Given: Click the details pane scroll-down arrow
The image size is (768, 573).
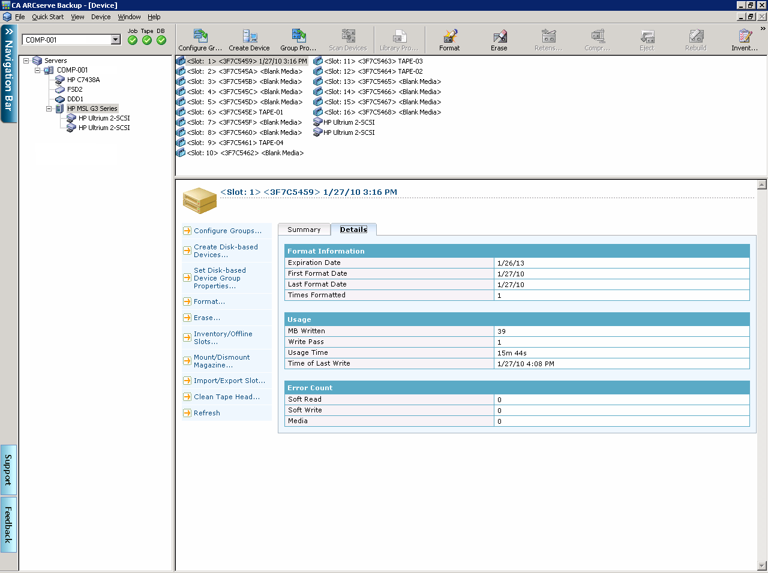Looking at the screenshot, I should point(762,565).
